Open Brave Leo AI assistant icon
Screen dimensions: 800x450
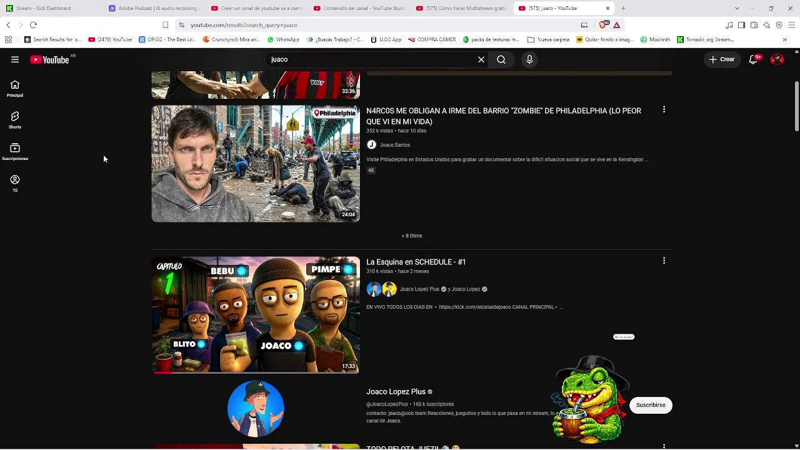point(767,25)
